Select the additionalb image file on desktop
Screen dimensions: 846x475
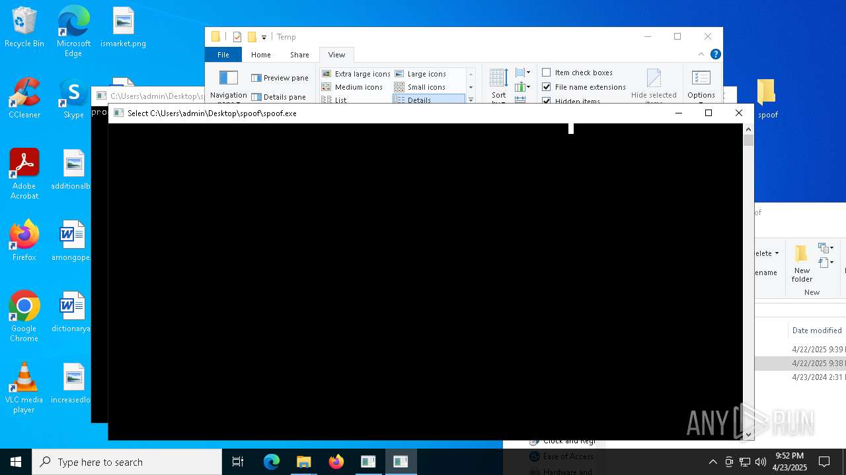coord(71,170)
